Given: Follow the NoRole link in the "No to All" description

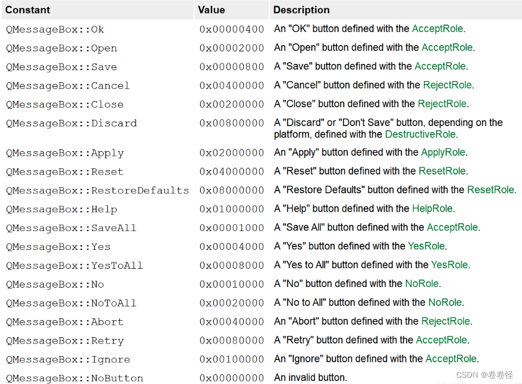Looking at the screenshot, I should click(x=445, y=302).
